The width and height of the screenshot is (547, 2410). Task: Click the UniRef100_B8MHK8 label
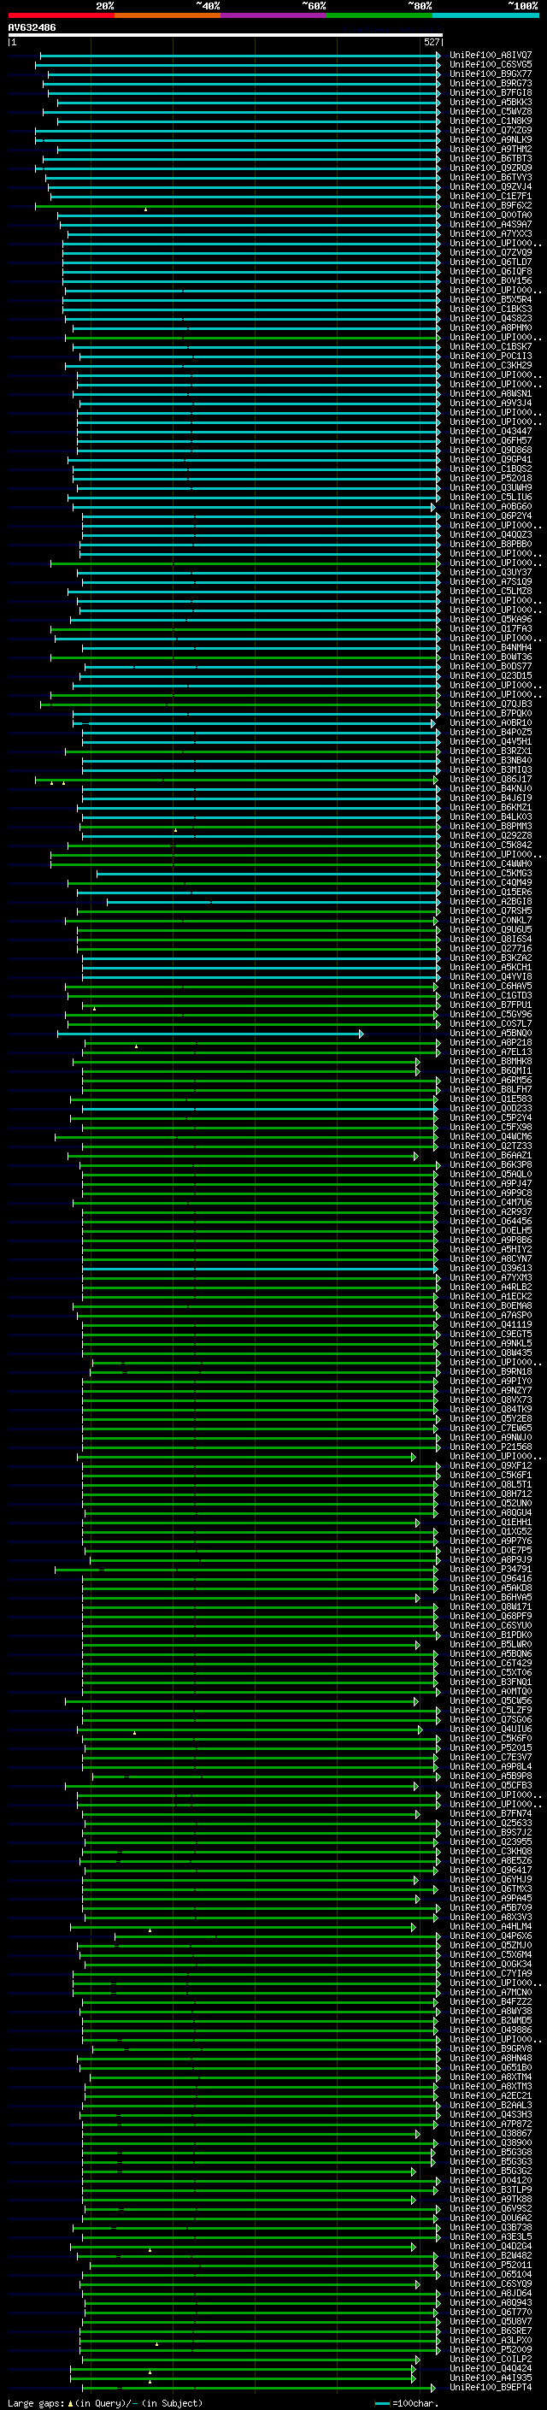tap(490, 1062)
